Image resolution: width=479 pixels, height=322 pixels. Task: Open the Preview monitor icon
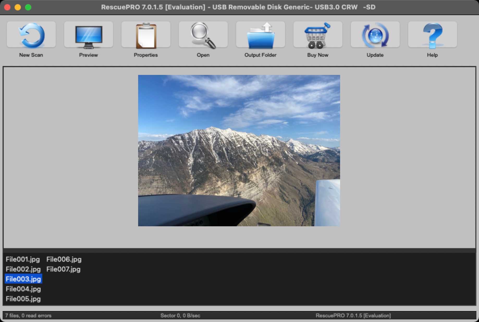(x=89, y=35)
